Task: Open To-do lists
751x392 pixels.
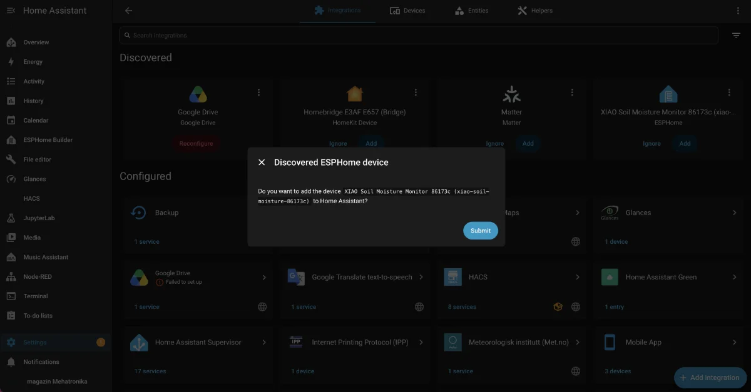Action: (x=56, y=316)
